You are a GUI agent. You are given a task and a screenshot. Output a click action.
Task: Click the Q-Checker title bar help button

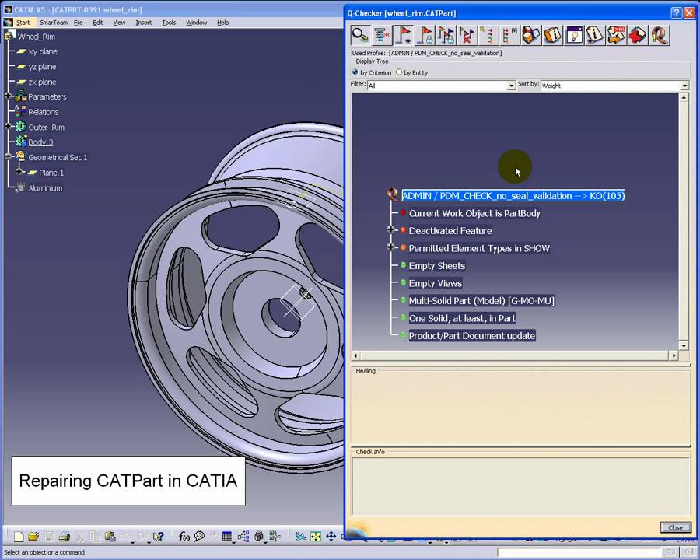(x=677, y=13)
